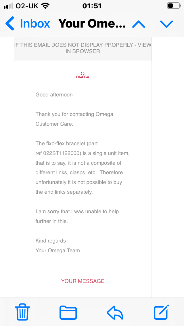Click the red Omega logo
Image resolution: width=184 pixels, height=326 pixels.
coord(83,75)
